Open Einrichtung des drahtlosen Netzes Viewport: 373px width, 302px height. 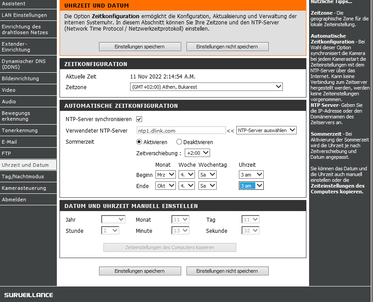tap(28, 29)
